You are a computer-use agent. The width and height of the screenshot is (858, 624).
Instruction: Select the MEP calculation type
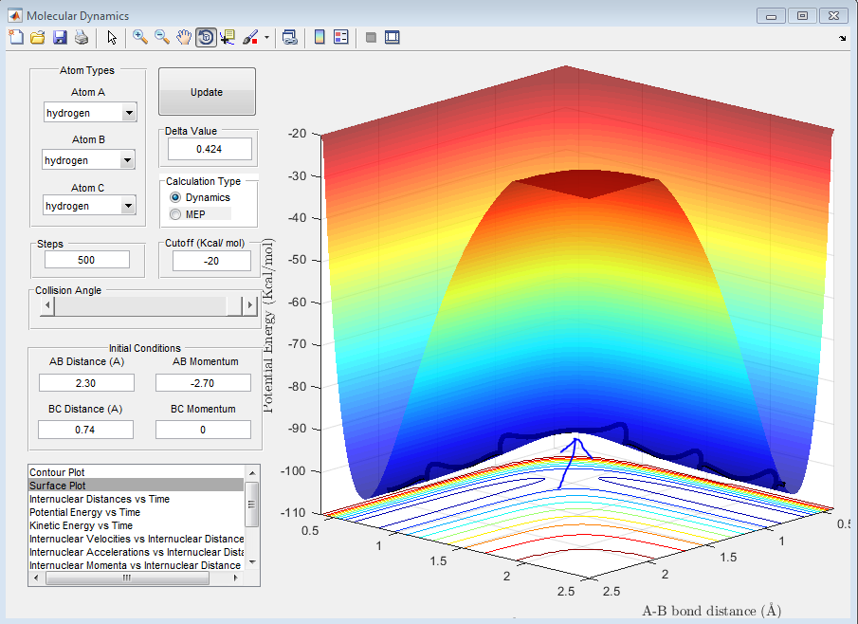(x=175, y=214)
